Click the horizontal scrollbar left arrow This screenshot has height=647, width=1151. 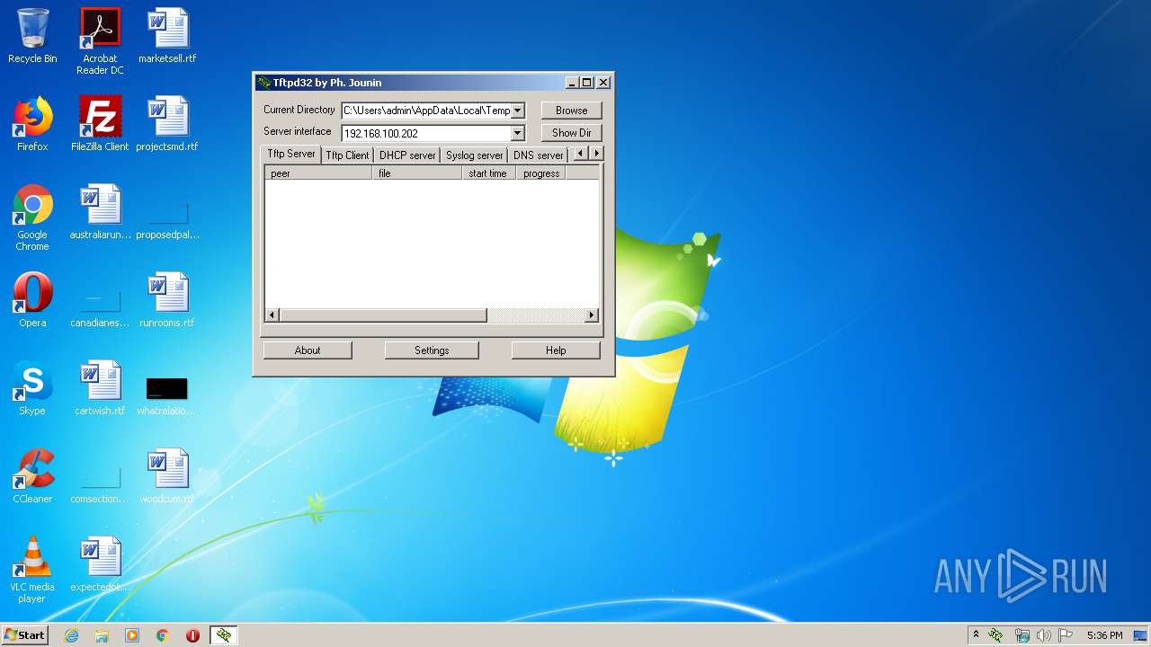272,315
